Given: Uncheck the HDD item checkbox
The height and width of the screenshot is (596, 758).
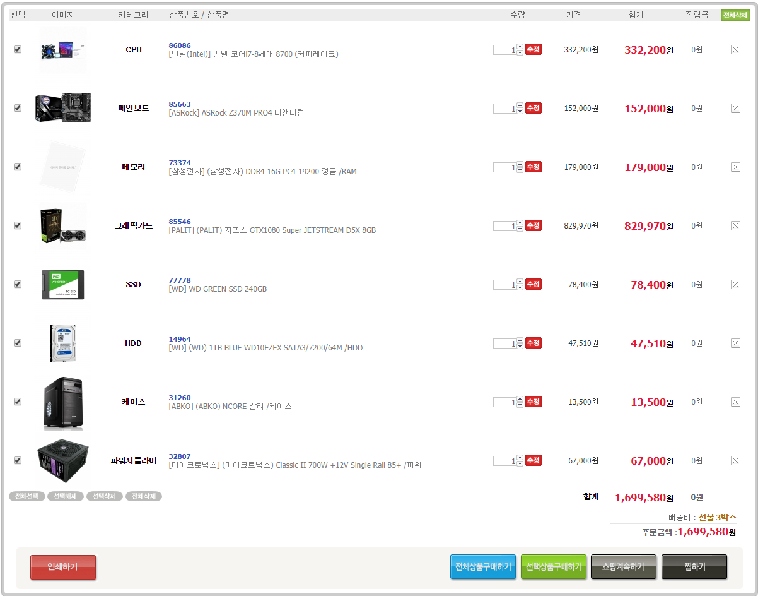Looking at the screenshot, I should pyautogui.click(x=18, y=343).
